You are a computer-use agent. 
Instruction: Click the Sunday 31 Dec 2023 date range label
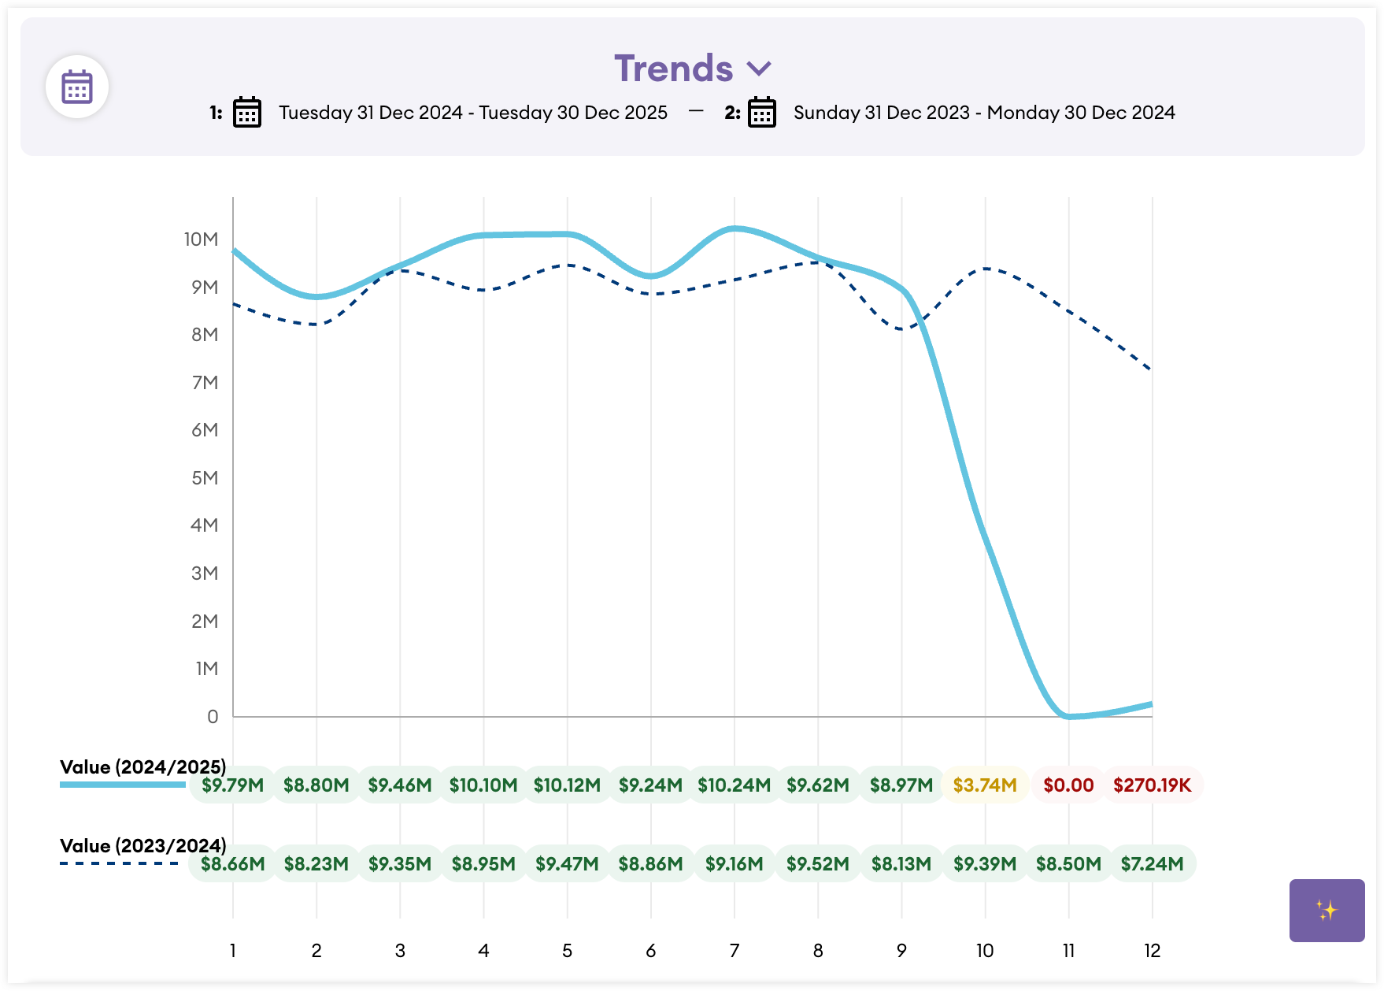[x=983, y=113]
